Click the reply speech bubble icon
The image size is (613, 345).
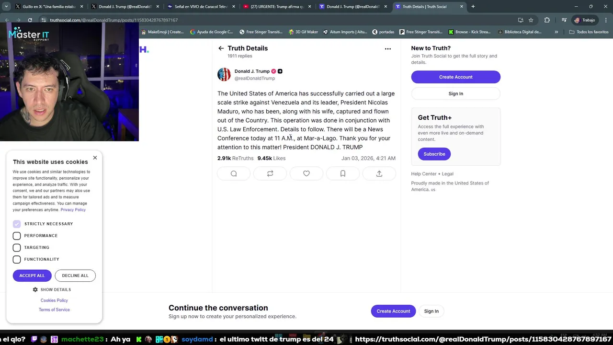click(x=234, y=173)
